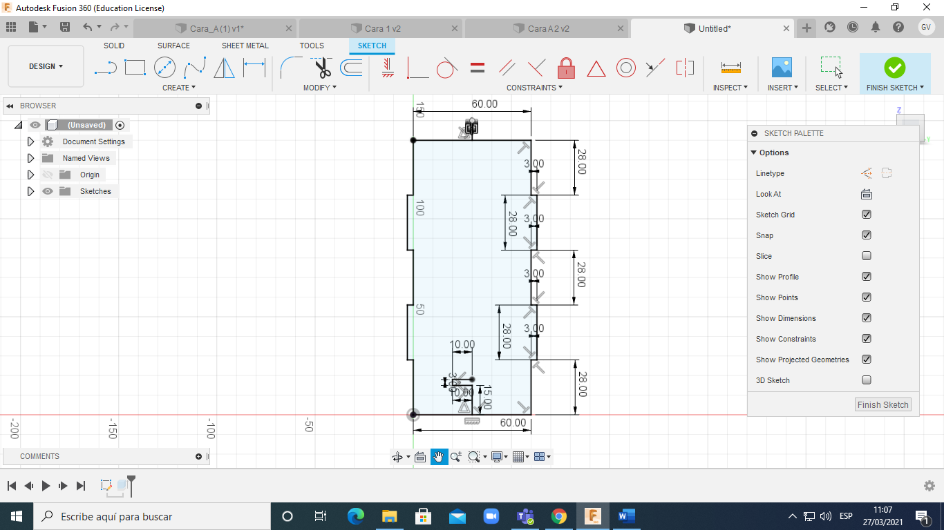Toggle the Sketch Grid checkbox
The height and width of the screenshot is (530, 944).
click(867, 215)
